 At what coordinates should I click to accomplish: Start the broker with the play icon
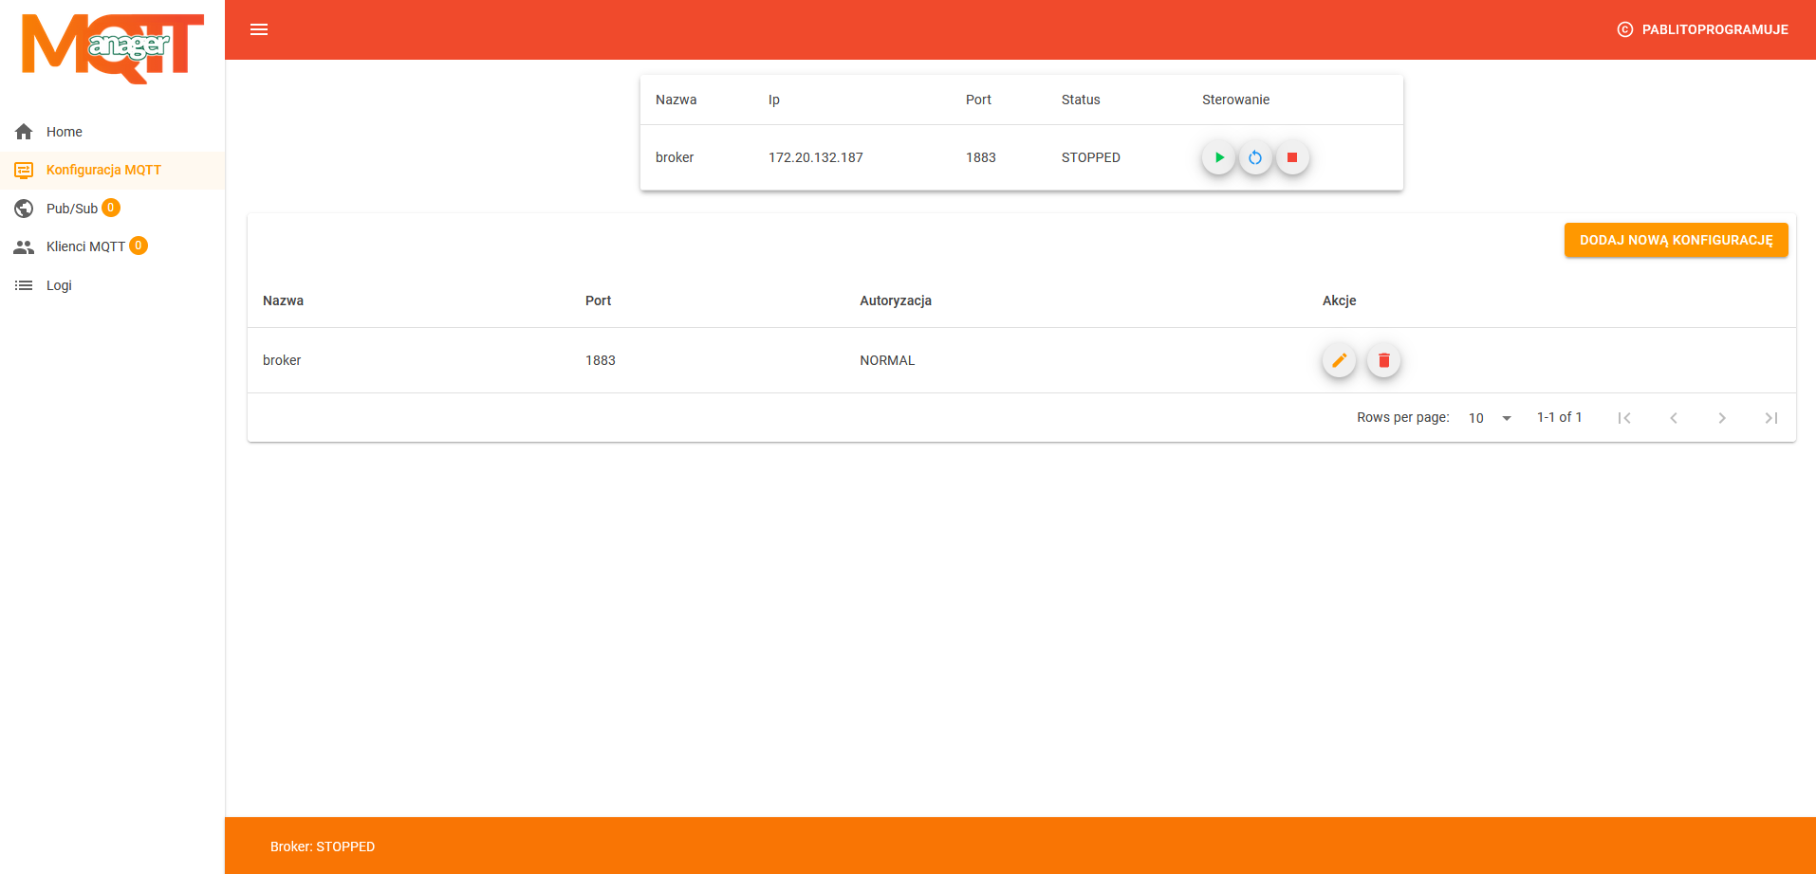coord(1219,157)
